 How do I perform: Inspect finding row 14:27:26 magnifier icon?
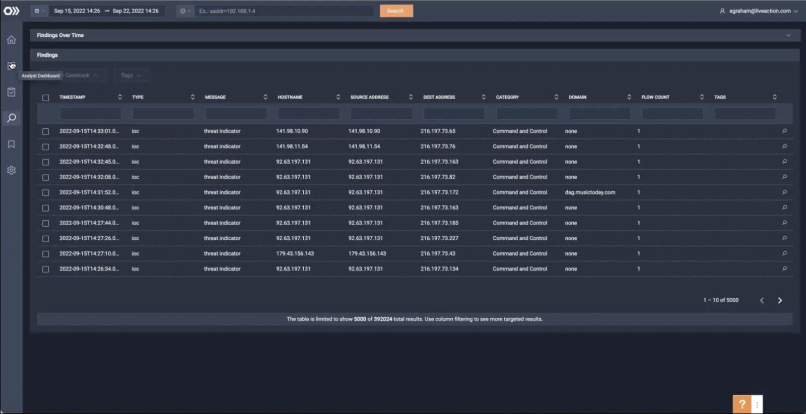coord(784,238)
